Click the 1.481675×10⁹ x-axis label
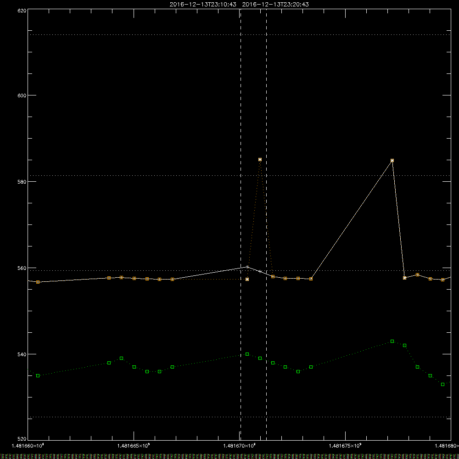The width and height of the screenshot is (459, 459). coord(345,446)
